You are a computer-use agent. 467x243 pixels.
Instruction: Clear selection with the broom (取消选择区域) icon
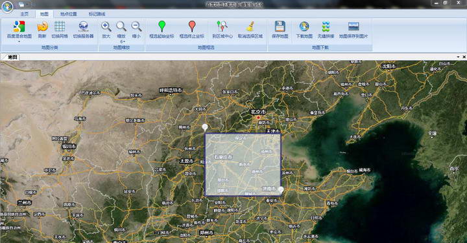tap(250, 26)
